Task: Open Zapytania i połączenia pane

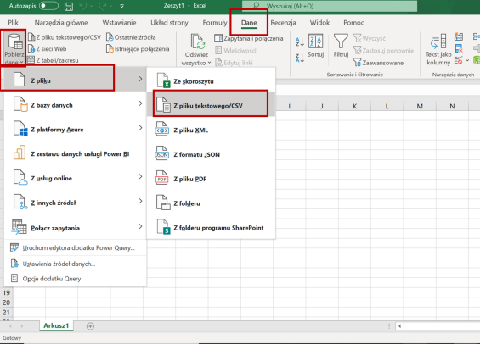Action: pos(249,38)
